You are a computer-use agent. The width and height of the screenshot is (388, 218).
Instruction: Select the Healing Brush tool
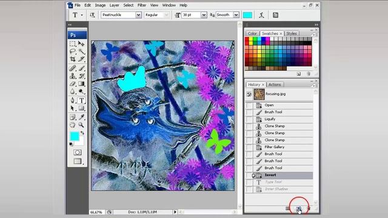(x=73, y=68)
